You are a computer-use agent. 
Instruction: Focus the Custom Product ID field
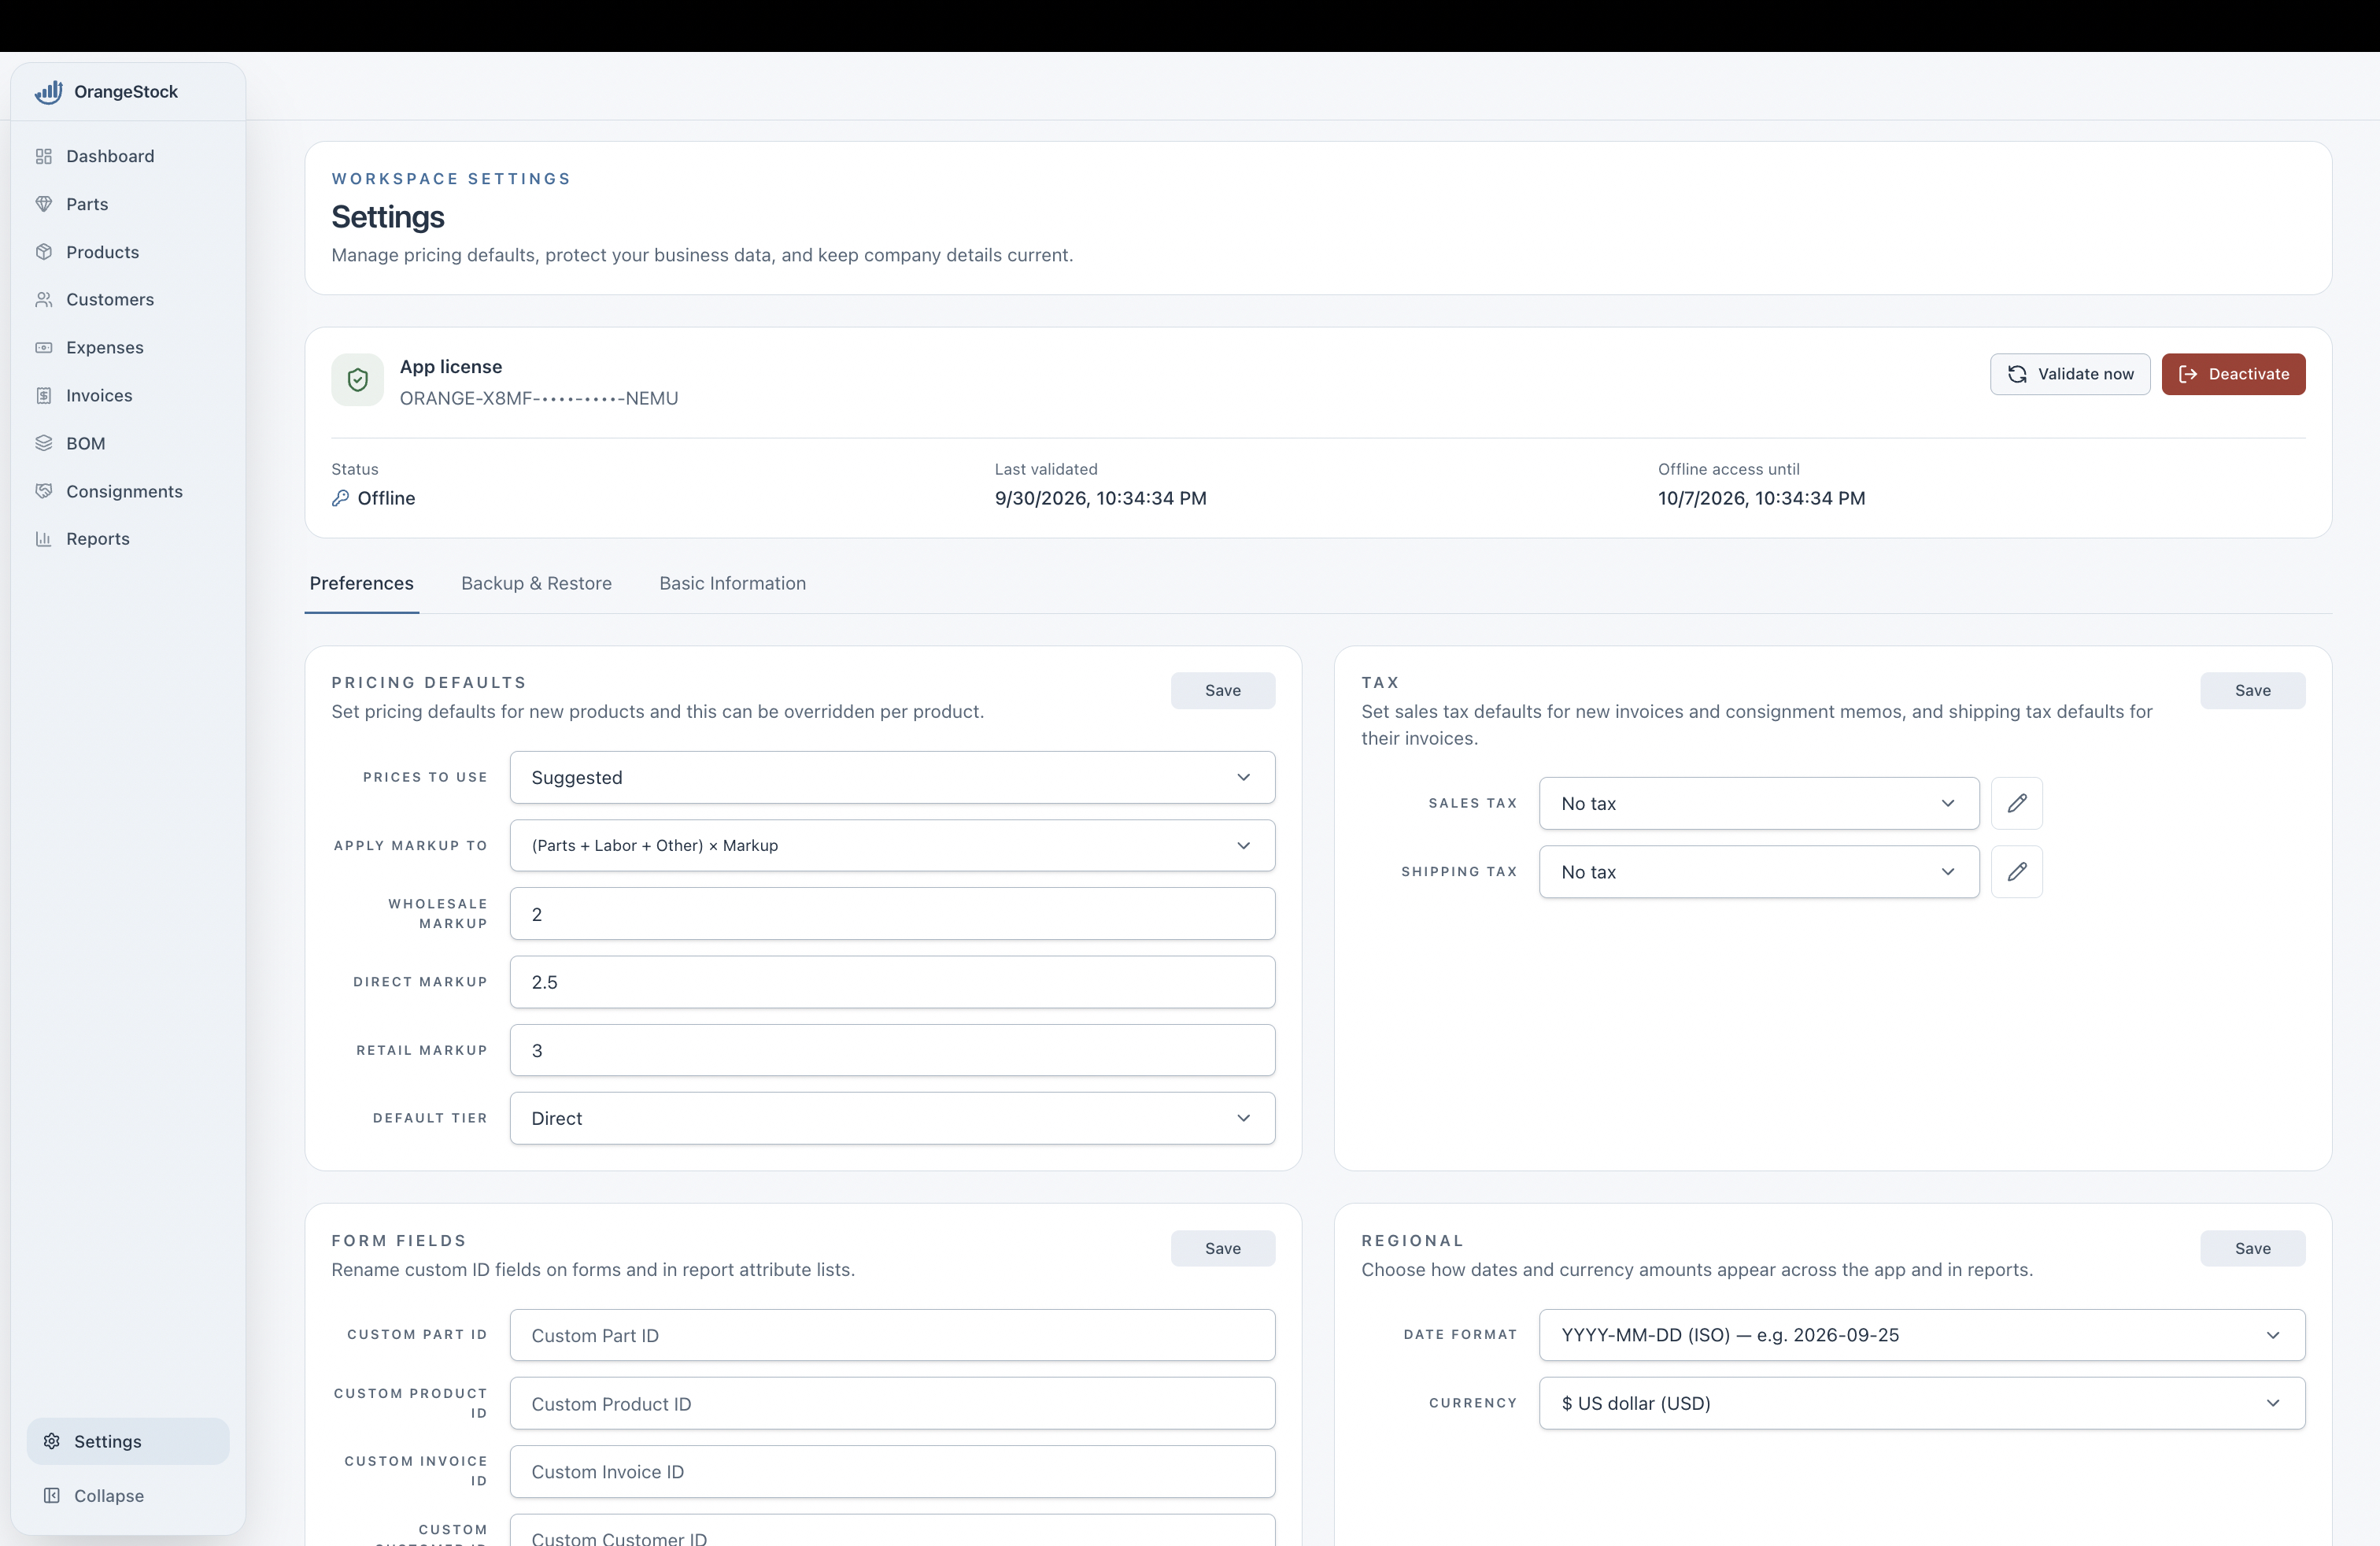[892, 1403]
